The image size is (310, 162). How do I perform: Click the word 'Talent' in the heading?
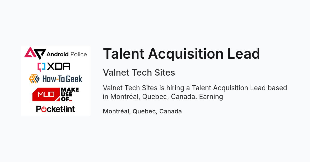tap(124, 54)
